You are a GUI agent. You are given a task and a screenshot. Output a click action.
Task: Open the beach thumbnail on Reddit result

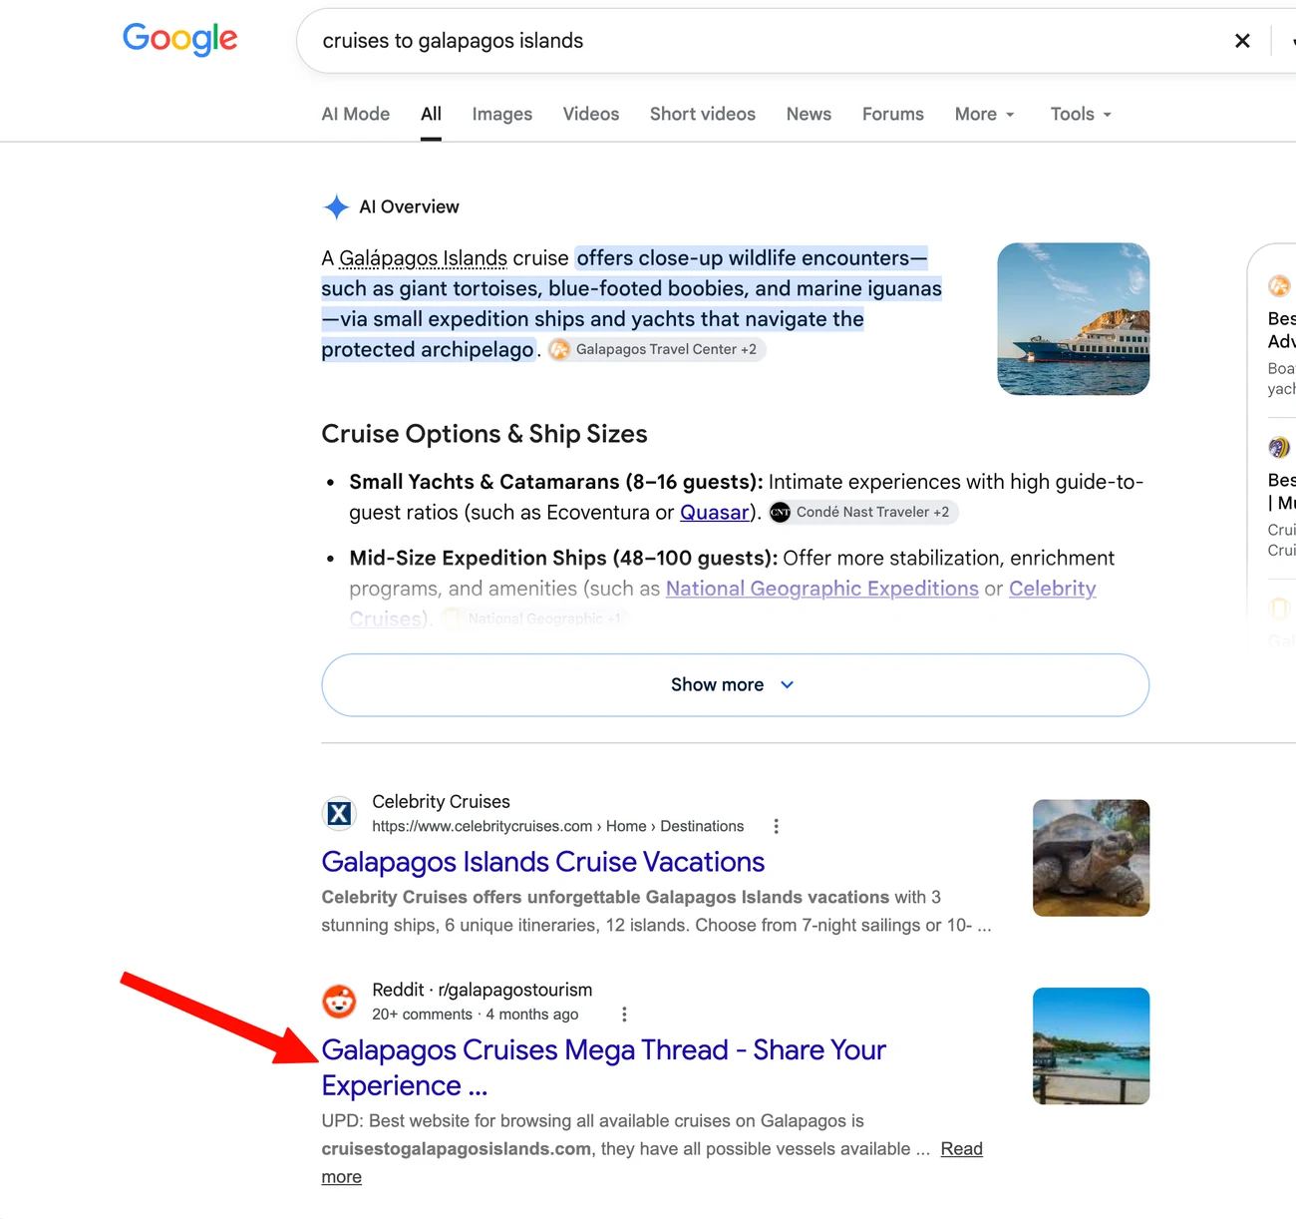[x=1092, y=1046]
